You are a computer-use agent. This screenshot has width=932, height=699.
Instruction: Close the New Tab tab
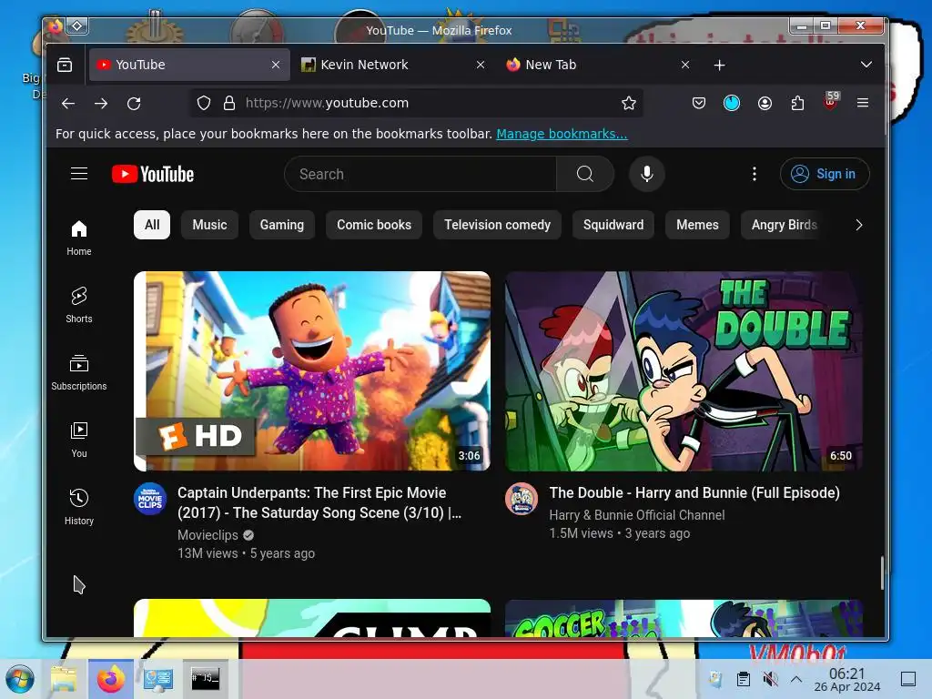(685, 65)
